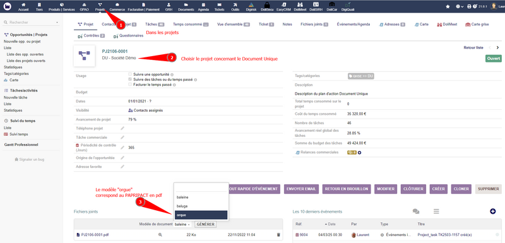Open the Agenda module
The image size is (505, 243).
pos(203,7)
